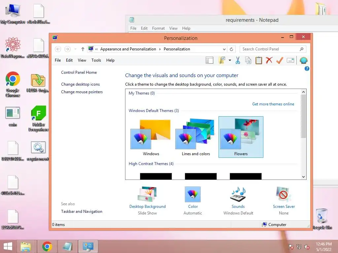Click the Action Center flag tray icon
Viewport: 338px width, 253px height.
[291, 247]
